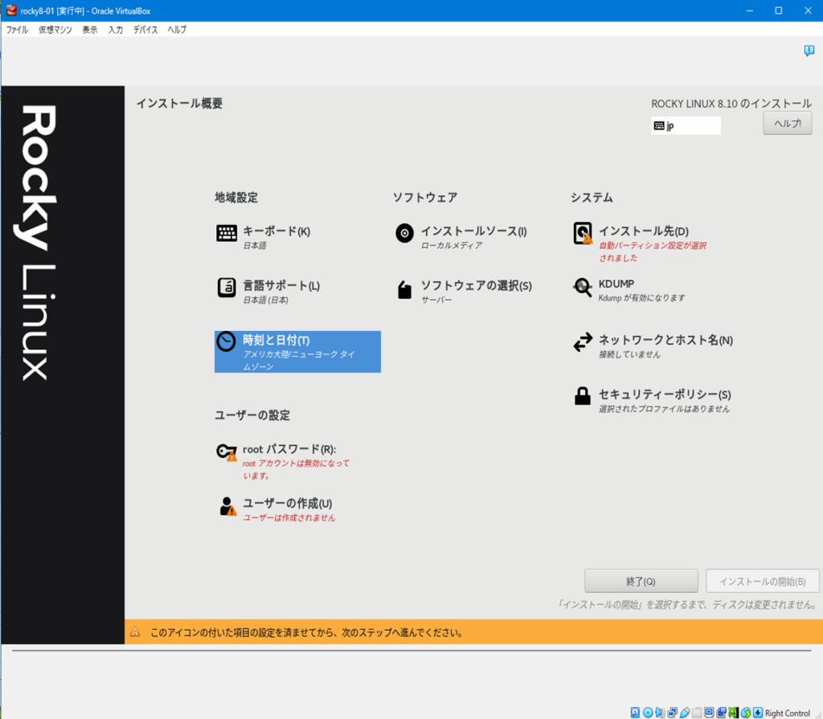Open インストール先(D) label
The image size is (823, 719).
click(x=644, y=231)
